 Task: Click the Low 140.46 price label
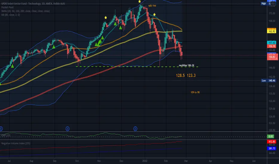[x=269, y=81]
